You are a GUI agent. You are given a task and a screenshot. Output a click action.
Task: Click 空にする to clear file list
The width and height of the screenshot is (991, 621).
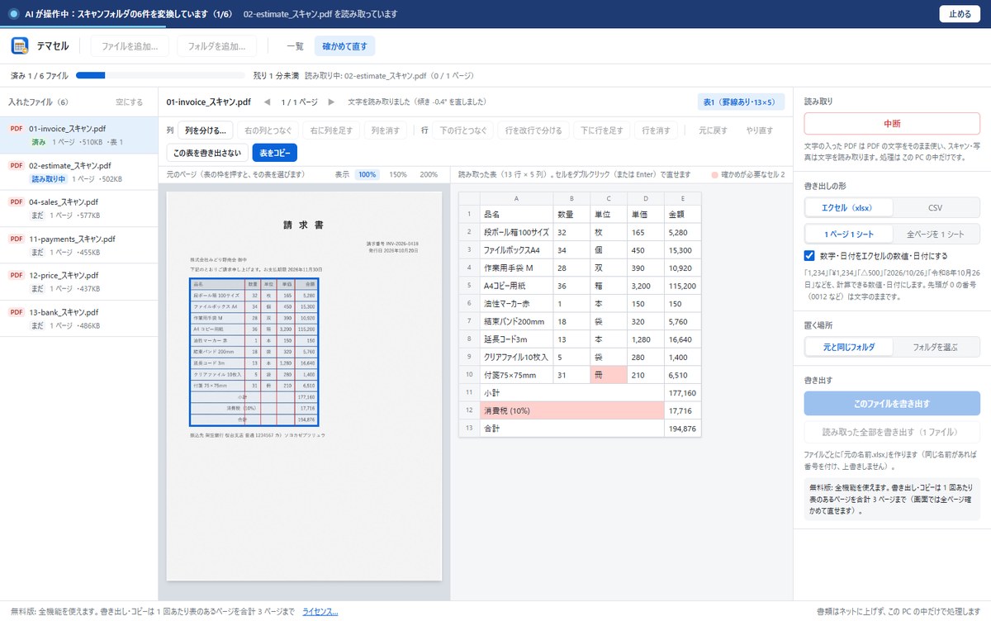click(x=129, y=102)
